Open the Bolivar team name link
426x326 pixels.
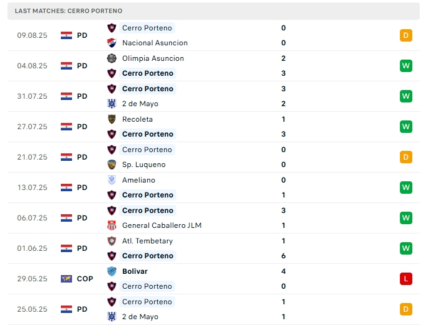[x=135, y=271]
